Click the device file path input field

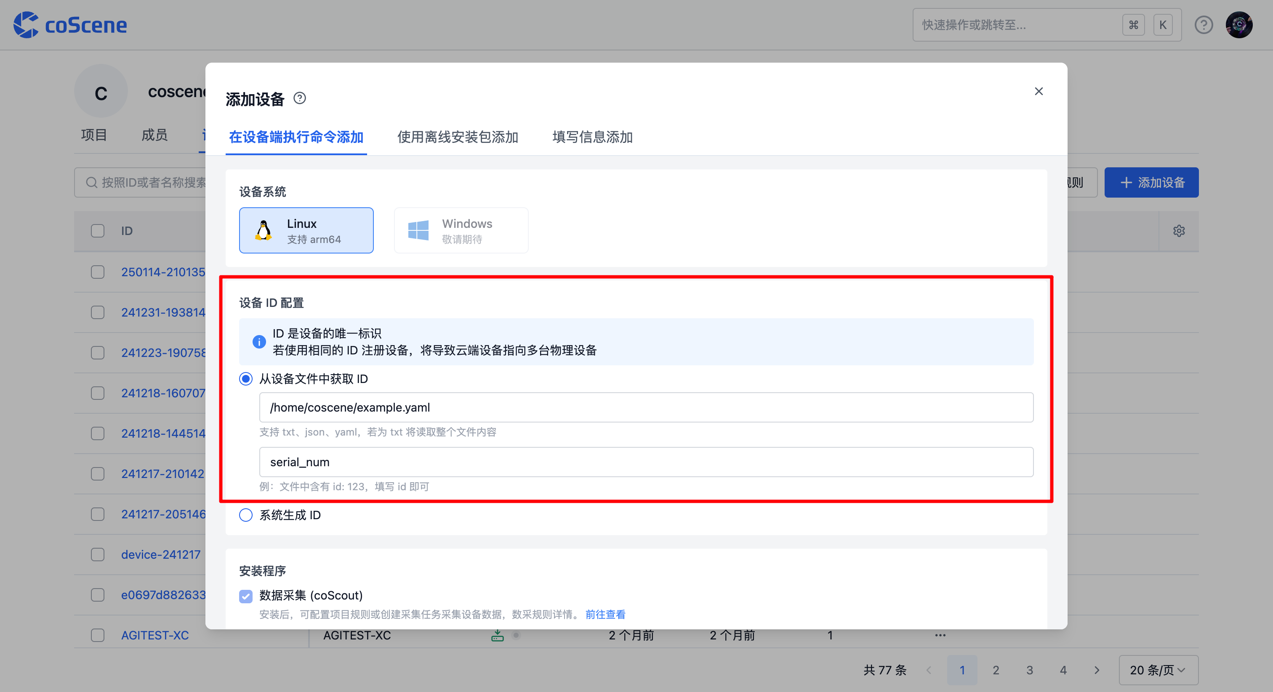click(646, 407)
